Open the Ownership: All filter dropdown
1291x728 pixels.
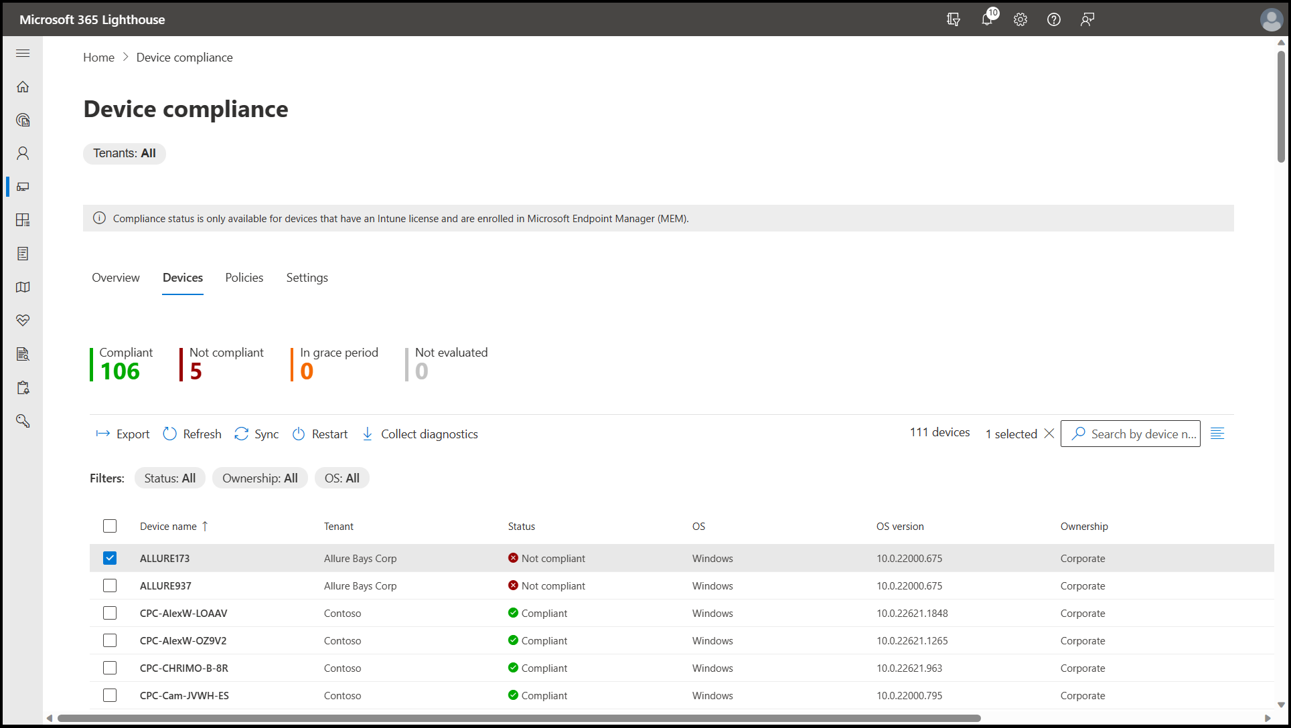[260, 478]
